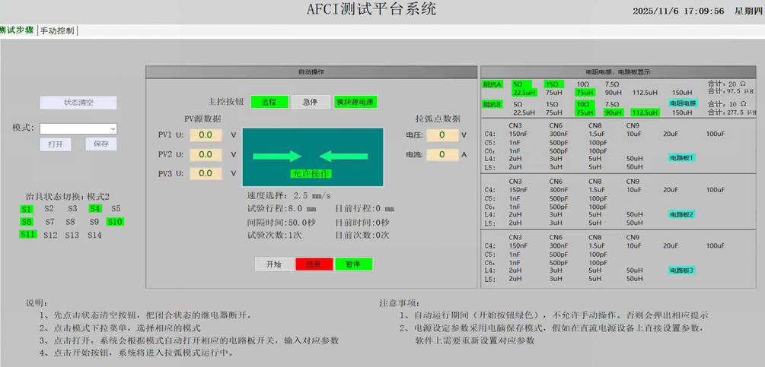Toggle the S10 fixture state indicator

coord(114,222)
